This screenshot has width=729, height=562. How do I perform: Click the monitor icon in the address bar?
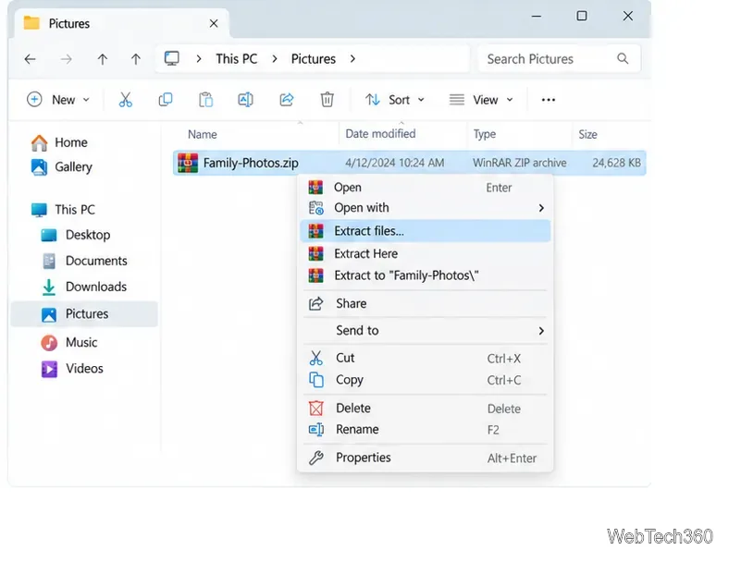(x=171, y=59)
